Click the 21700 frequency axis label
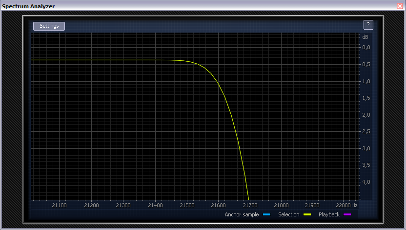Image resolution: width=406 pixels, height=230 pixels. point(249,205)
